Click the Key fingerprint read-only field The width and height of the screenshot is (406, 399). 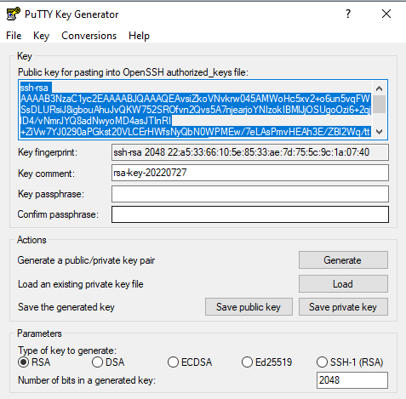tap(250, 152)
